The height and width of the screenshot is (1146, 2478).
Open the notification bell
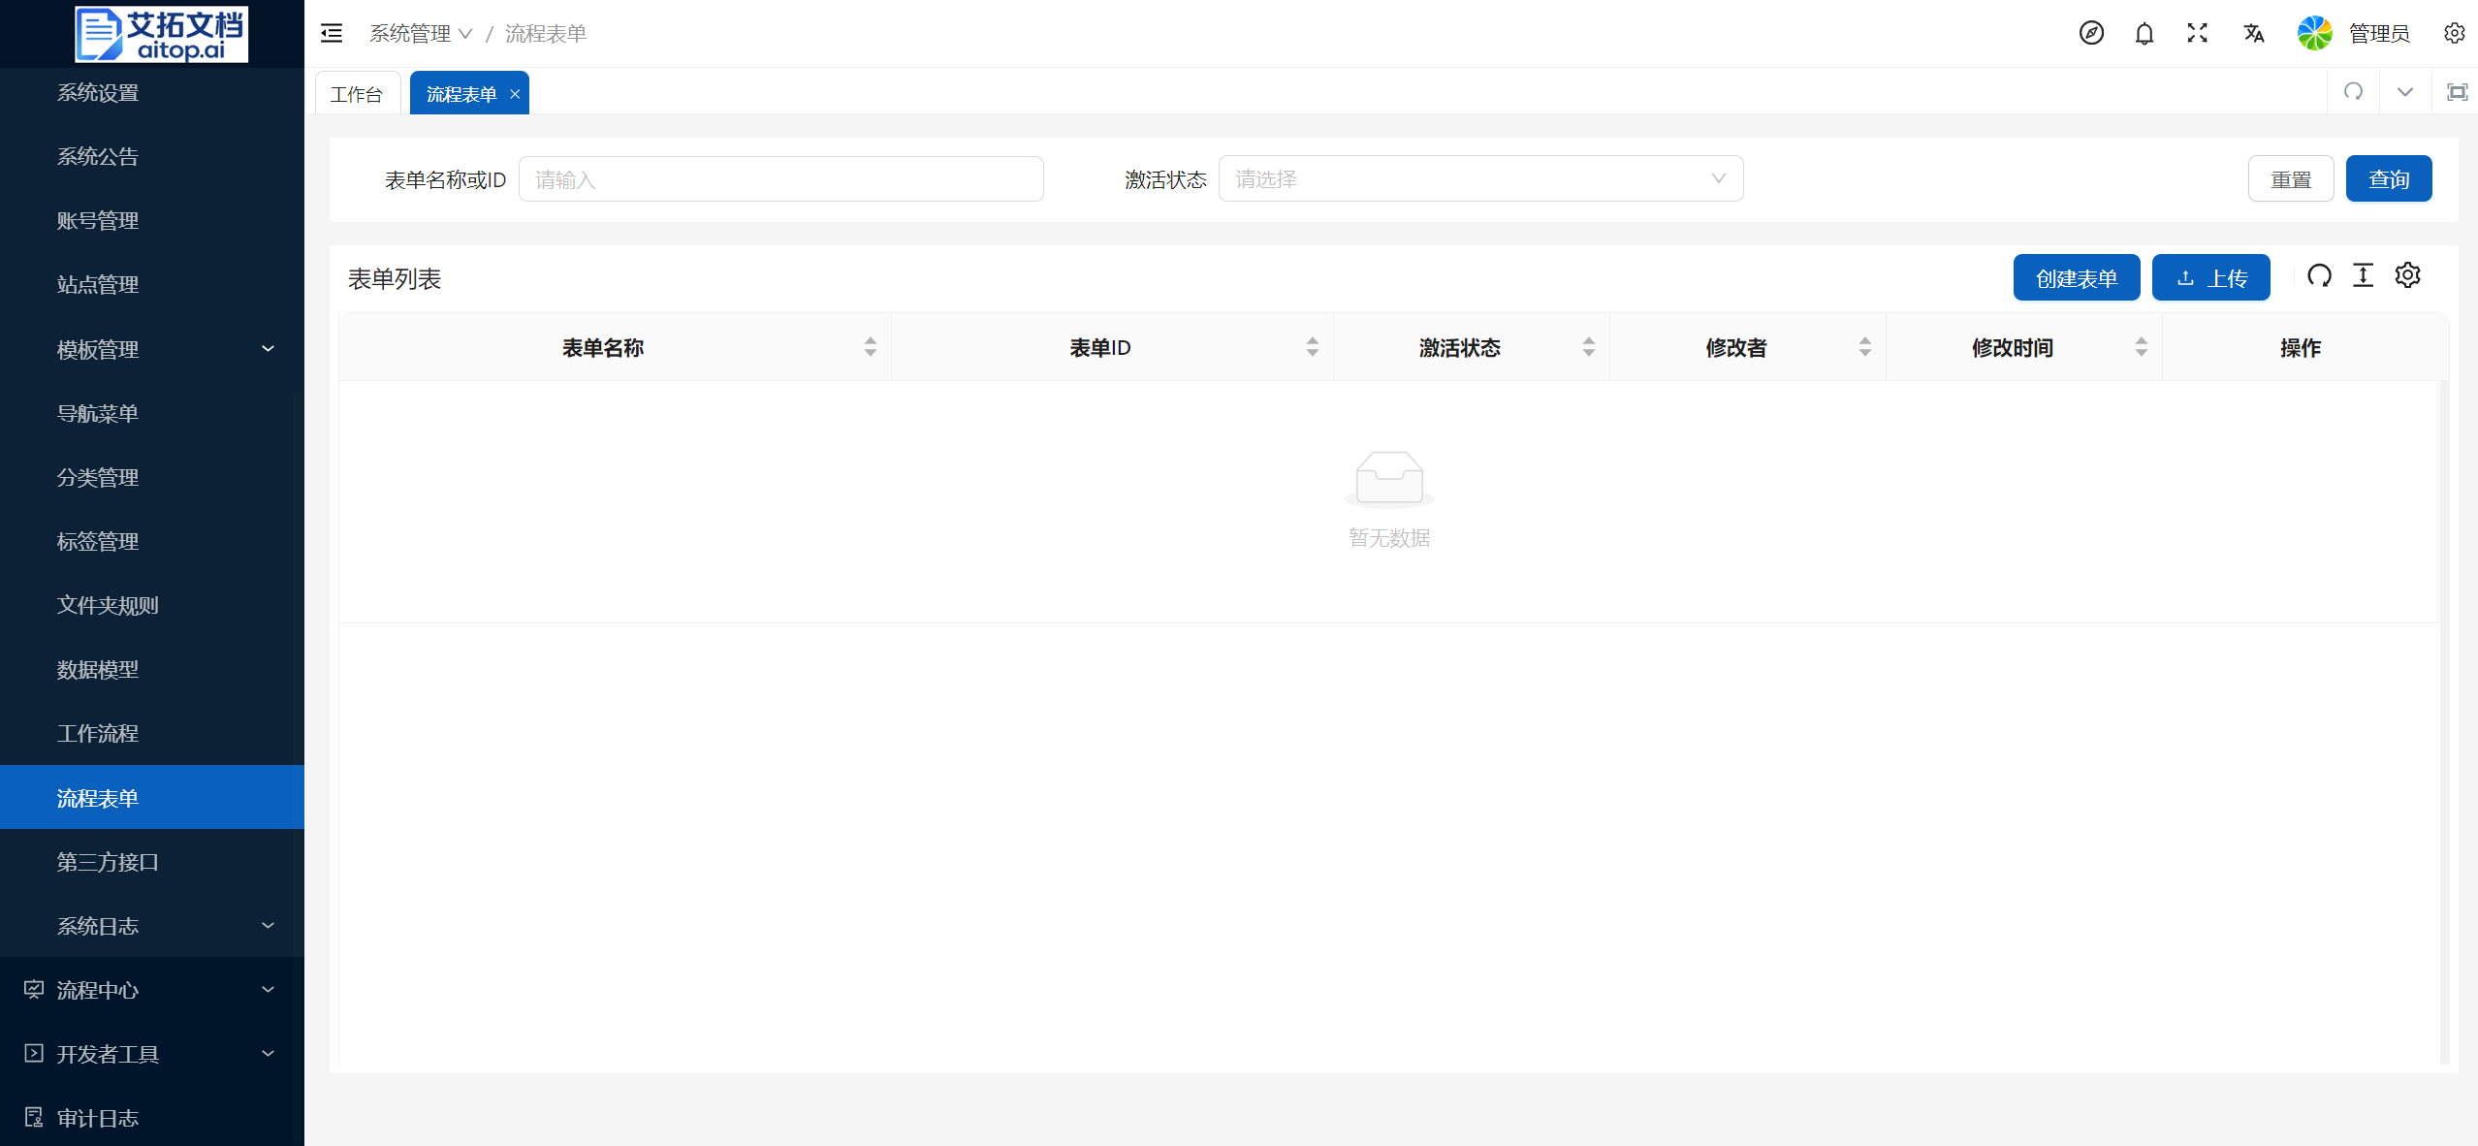(2144, 34)
